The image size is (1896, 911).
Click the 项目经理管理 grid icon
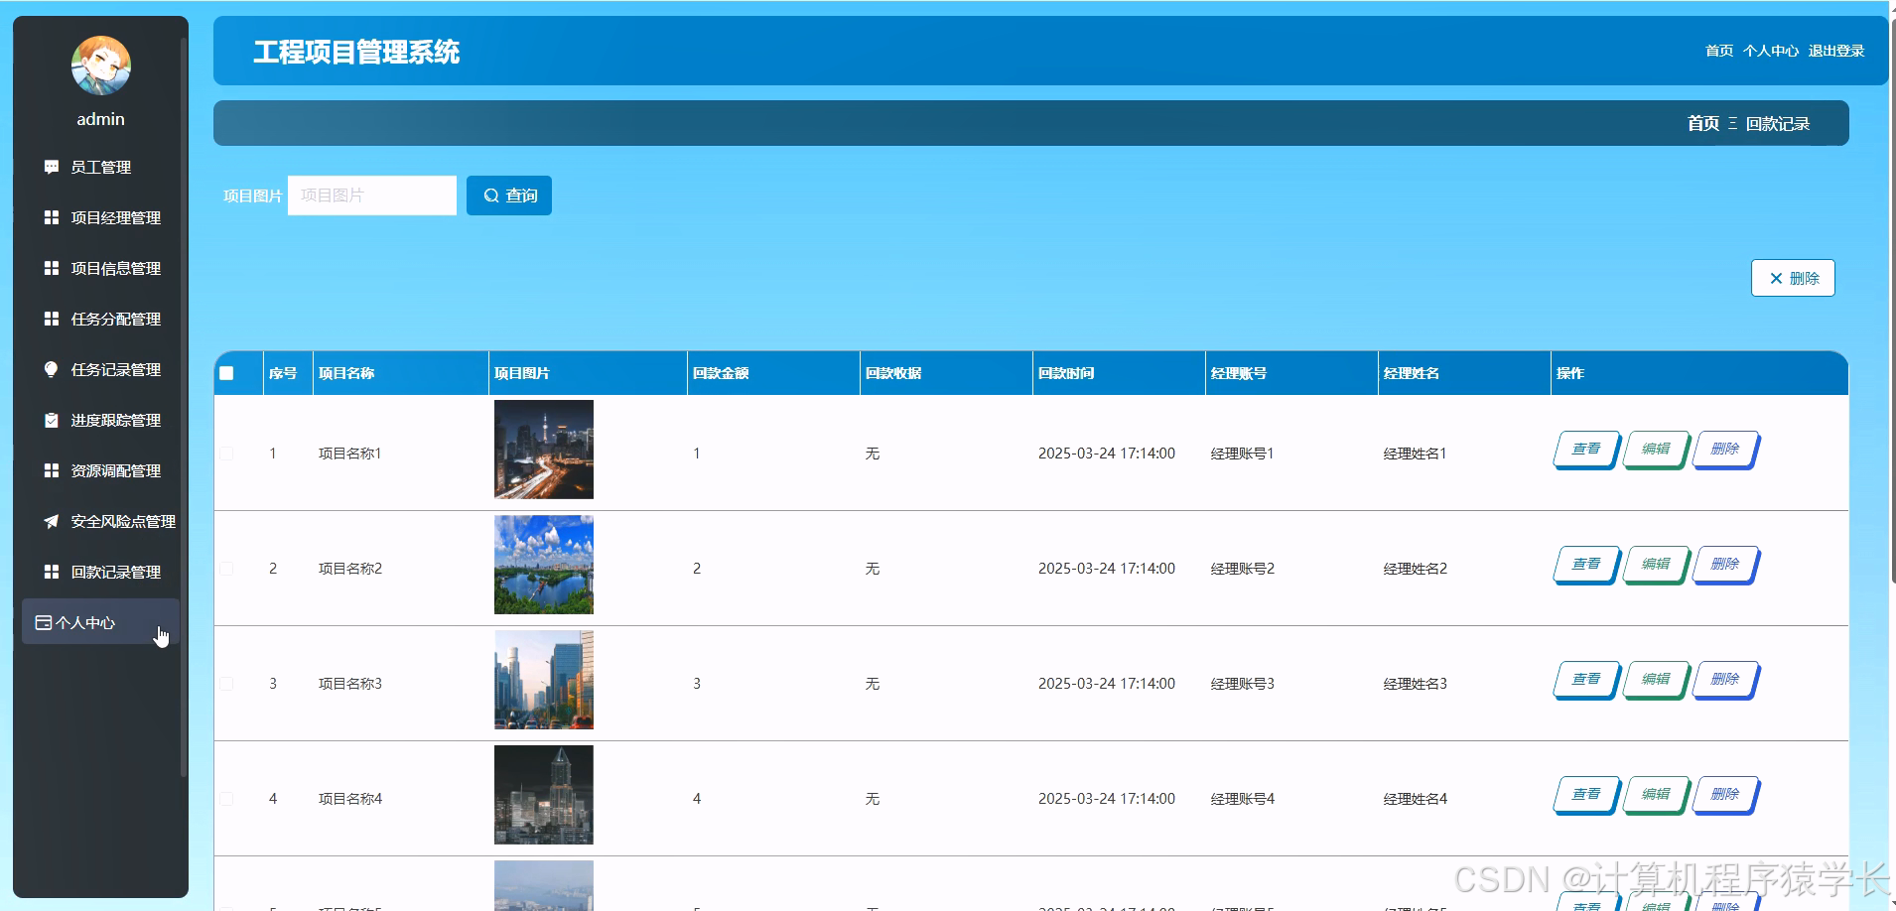(52, 217)
